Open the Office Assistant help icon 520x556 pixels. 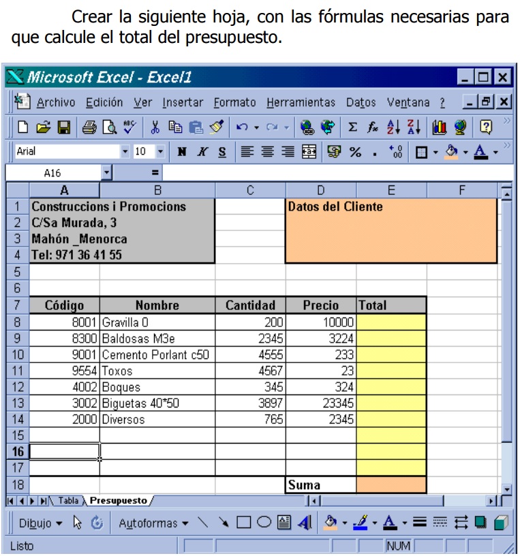(486, 127)
